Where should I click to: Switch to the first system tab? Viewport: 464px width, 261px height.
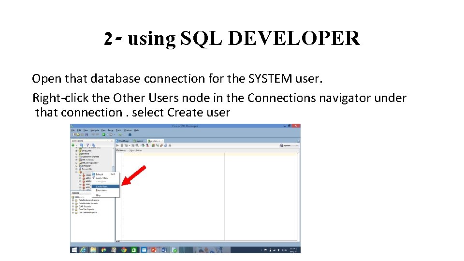tap(139, 141)
